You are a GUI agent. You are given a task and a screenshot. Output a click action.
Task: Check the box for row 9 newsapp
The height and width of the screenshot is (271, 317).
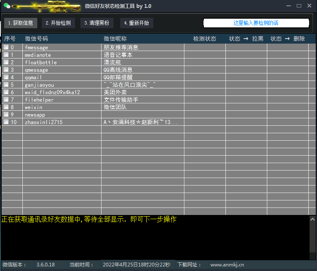pyautogui.click(x=6, y=115)
